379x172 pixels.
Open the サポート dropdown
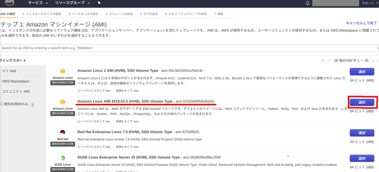coord(370,3)
